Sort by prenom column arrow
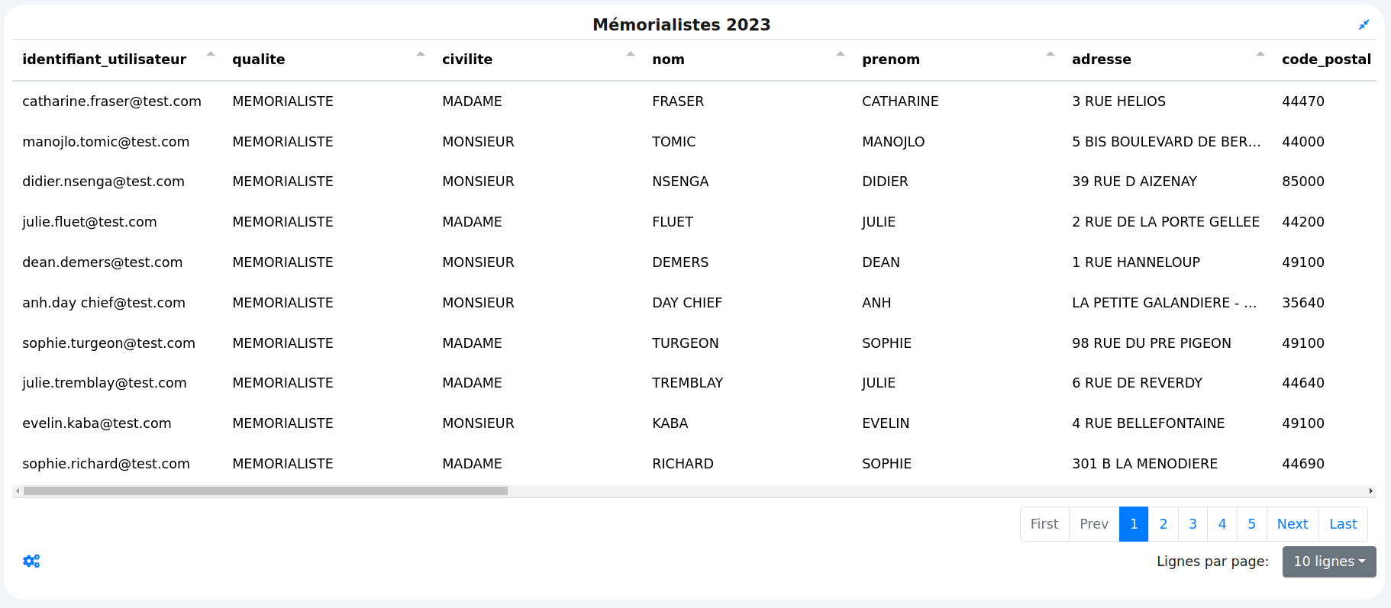This screenshot has width=1391, height=608. coord(1051,54)
